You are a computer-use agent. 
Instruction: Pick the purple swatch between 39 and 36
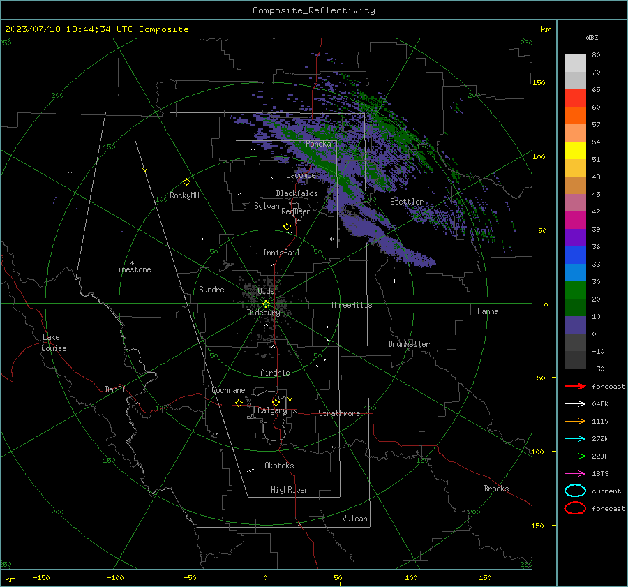click(575, 237)
